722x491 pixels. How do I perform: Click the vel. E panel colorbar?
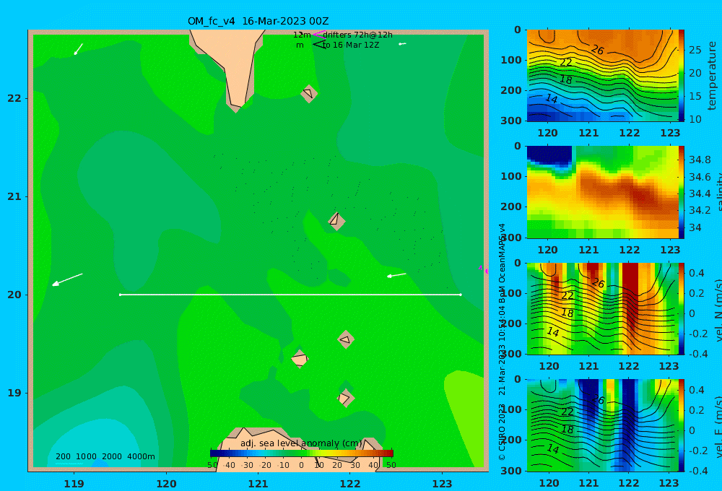point(681,425)
